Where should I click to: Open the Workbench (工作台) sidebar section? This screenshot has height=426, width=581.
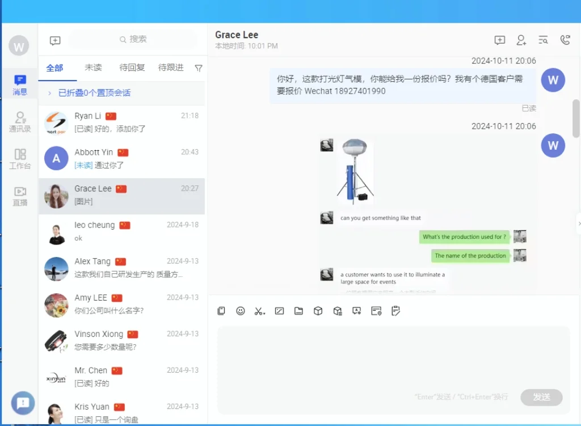(x=20, y=159)
